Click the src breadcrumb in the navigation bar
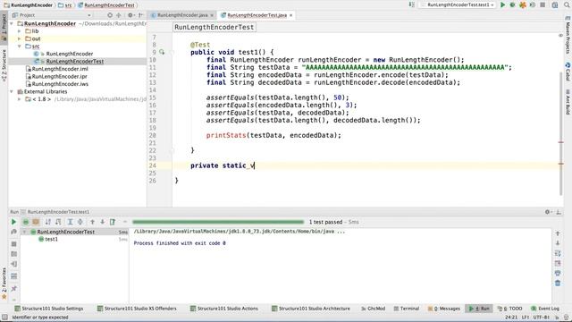 (64, 5)
